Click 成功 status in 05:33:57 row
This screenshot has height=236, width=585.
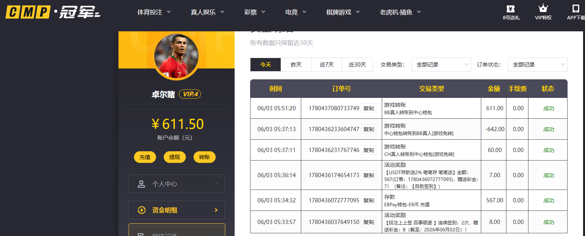[x=549, y=222]
